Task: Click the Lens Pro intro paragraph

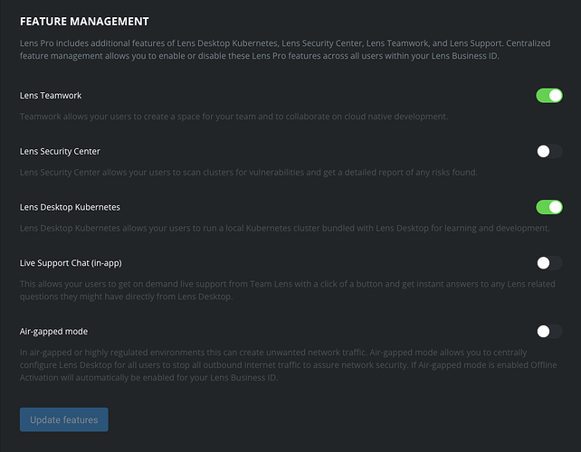Action: click(285, 50)
